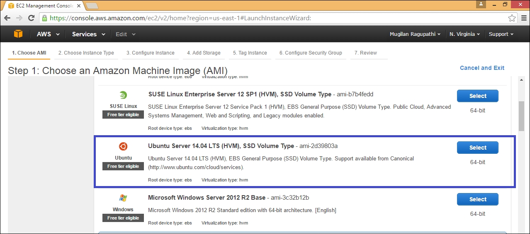Select the Ubuntu Server 14.04 LTS AMI
Screen dimensions: 530x234
coord(478,148)
